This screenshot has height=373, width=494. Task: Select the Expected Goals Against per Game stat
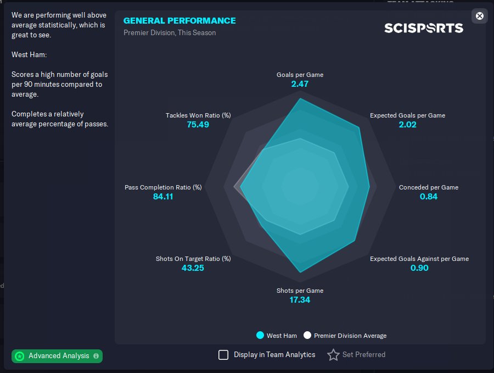click(419, 259)
